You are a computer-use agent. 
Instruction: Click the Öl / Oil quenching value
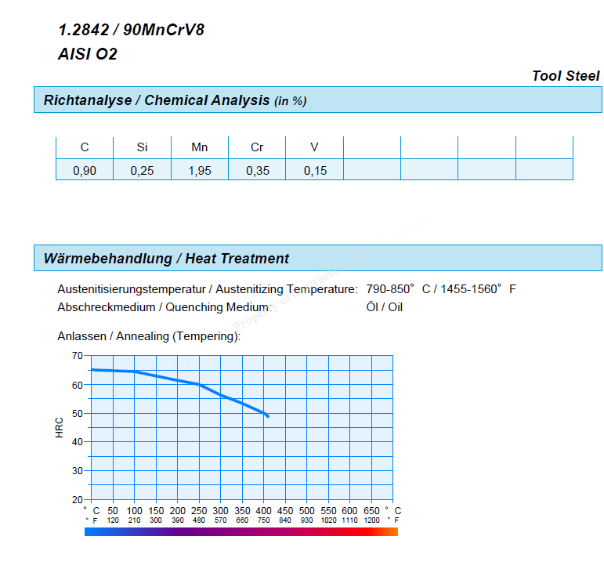(x=384, y=307)
